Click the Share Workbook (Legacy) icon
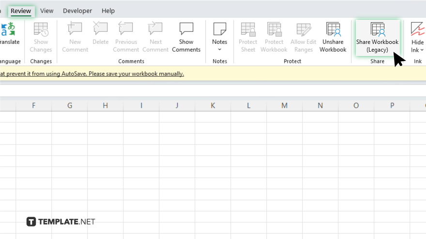Viewport: 426px width, 239px height. coord(377,30)
